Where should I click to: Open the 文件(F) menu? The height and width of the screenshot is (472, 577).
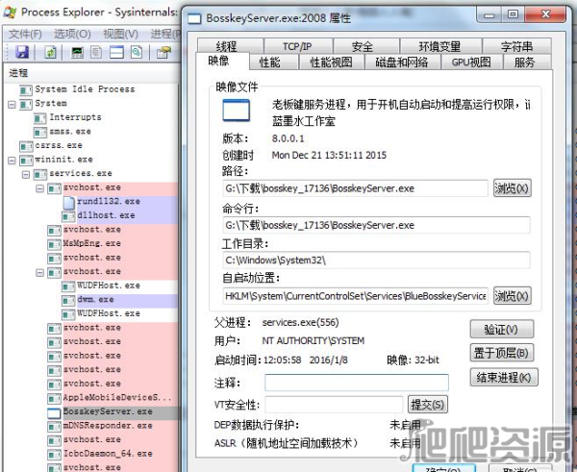(x=25, y=35)
